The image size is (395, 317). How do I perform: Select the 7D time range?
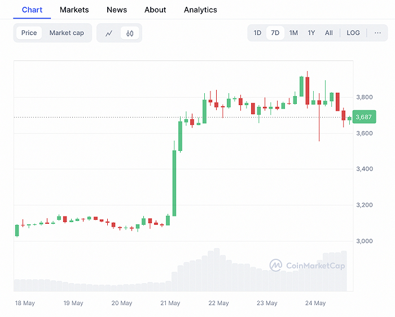tap(275, 33)
